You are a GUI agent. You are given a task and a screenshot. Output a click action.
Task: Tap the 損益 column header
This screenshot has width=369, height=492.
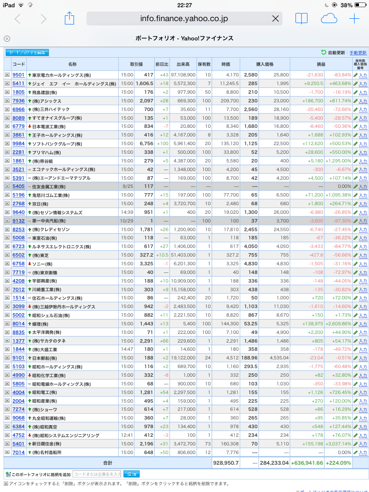pyautogui.click(x=321, y=64)
